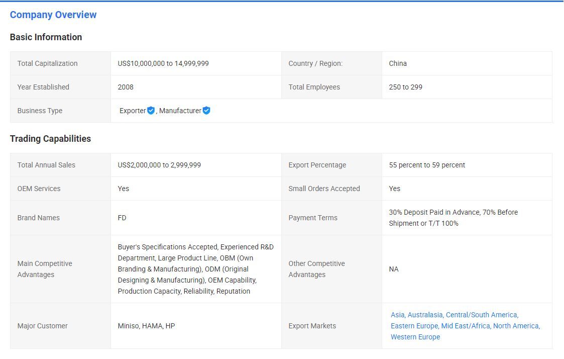Click the Exporter business type text
564x359 pixels.
(x=133, y=111)
